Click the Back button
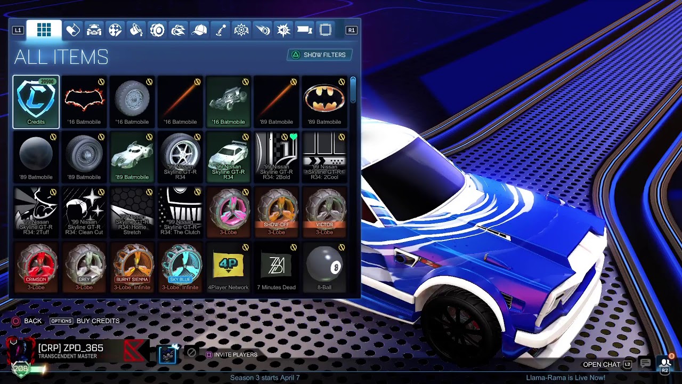This screenshot has height=384, width=682. [x=27, y=321]
